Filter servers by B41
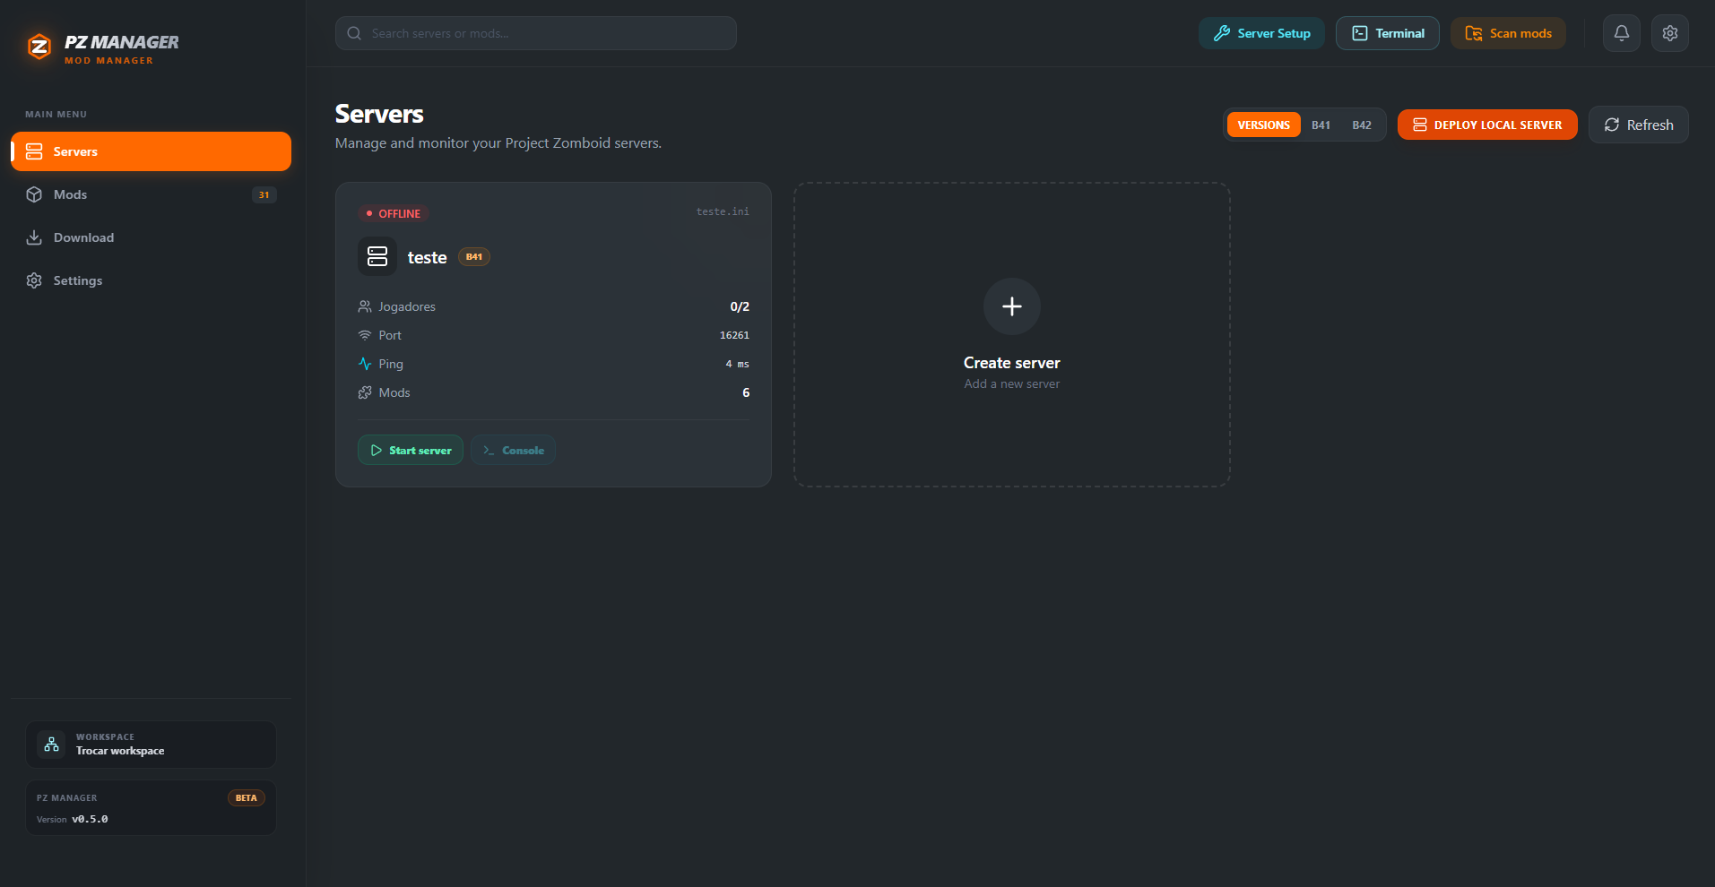This screenshot has width=1715, height=887. (x=1321, y=125)
